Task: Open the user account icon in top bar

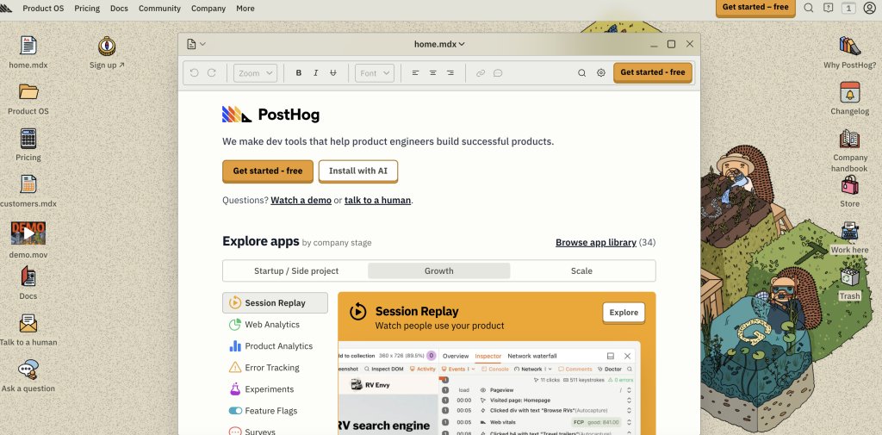Action: point(869,8)
